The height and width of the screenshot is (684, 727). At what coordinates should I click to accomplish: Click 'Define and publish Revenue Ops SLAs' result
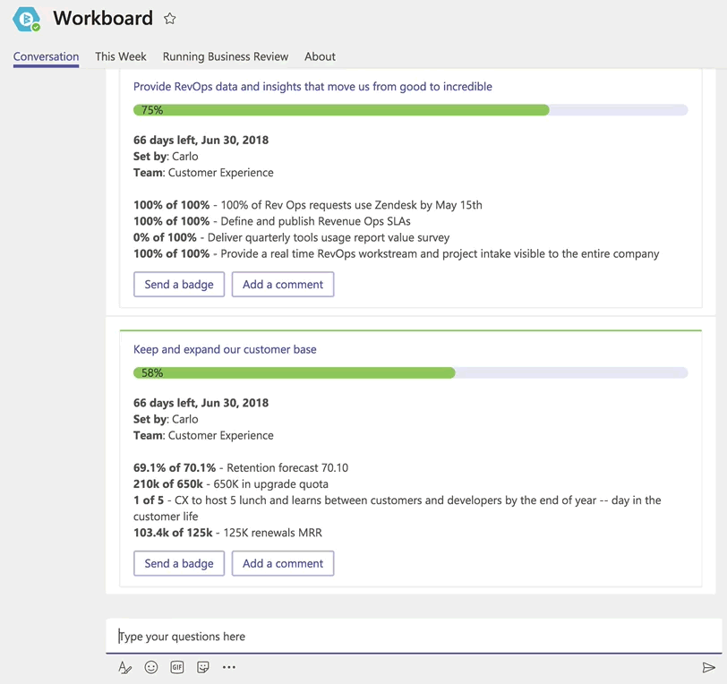click(271, 221)
